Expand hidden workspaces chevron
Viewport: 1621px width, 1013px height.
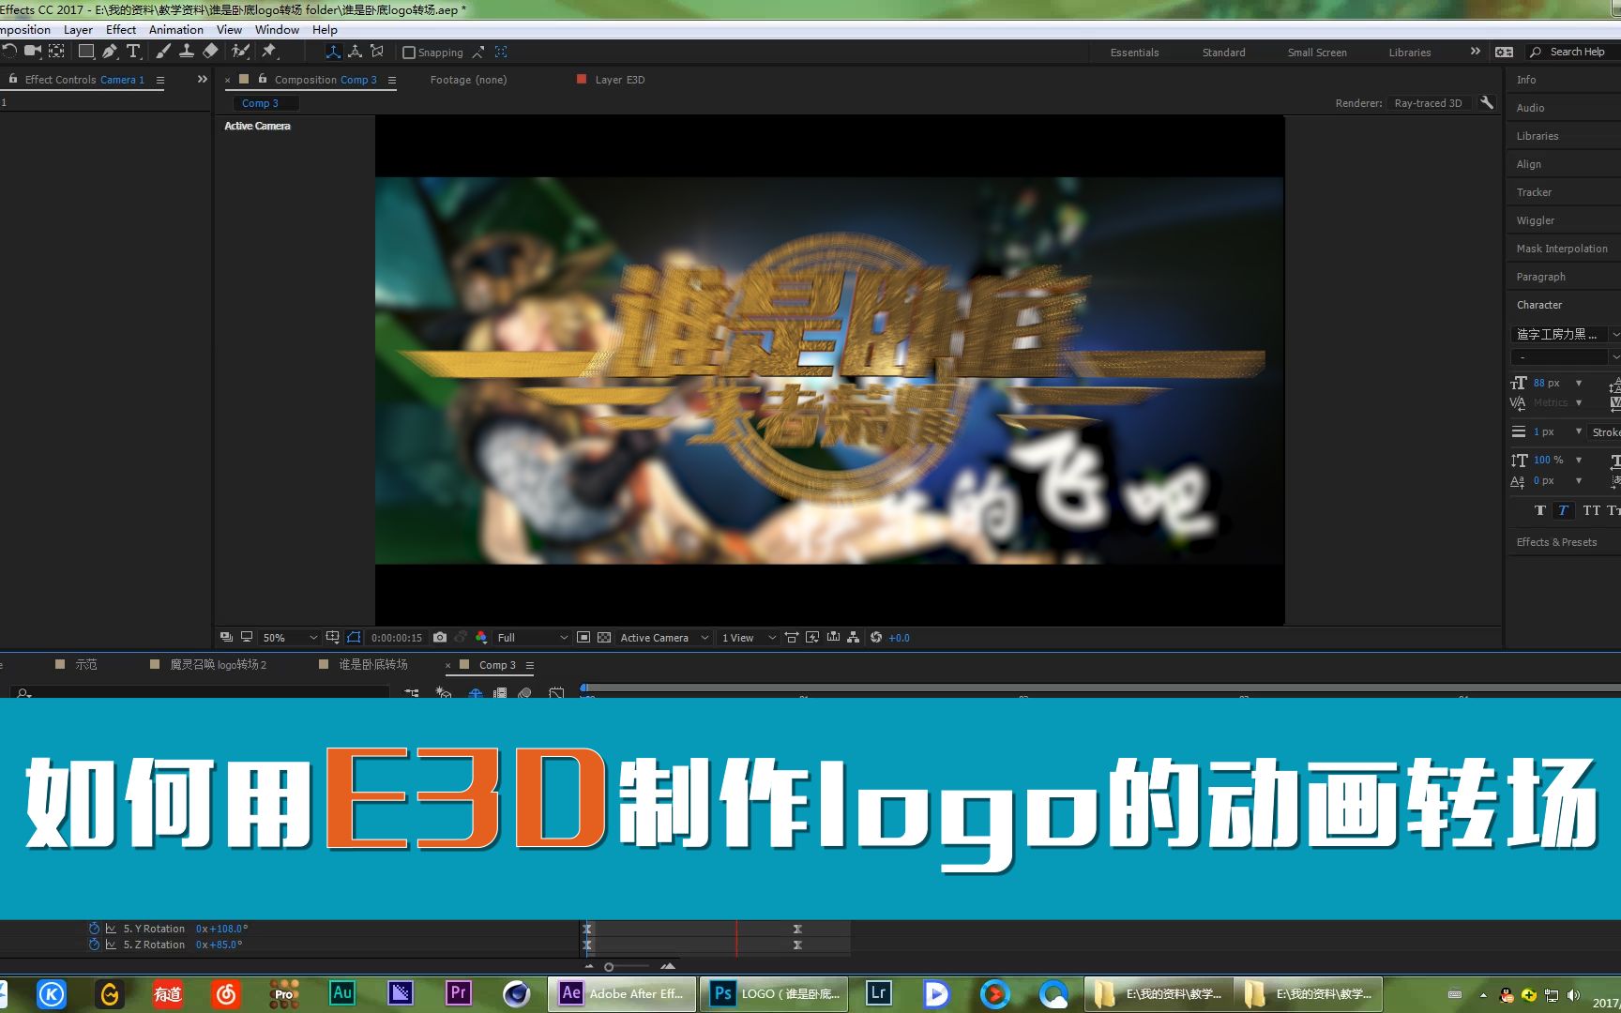[x=1475, y=52]
